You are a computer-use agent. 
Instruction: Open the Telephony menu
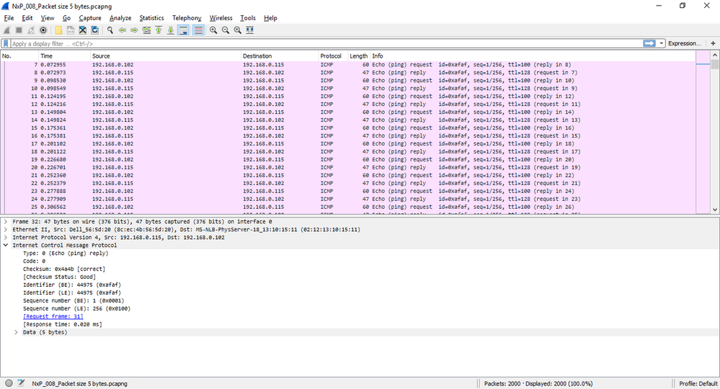[187, 18]
